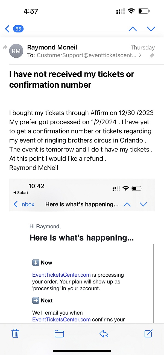The width and height of the screenshot is (164, 355).
Task: Tap the back arrow to mailbox
Action: click(7, 29)
